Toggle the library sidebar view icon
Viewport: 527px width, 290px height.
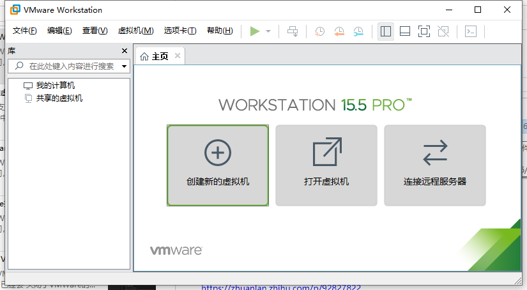(385, 31)
